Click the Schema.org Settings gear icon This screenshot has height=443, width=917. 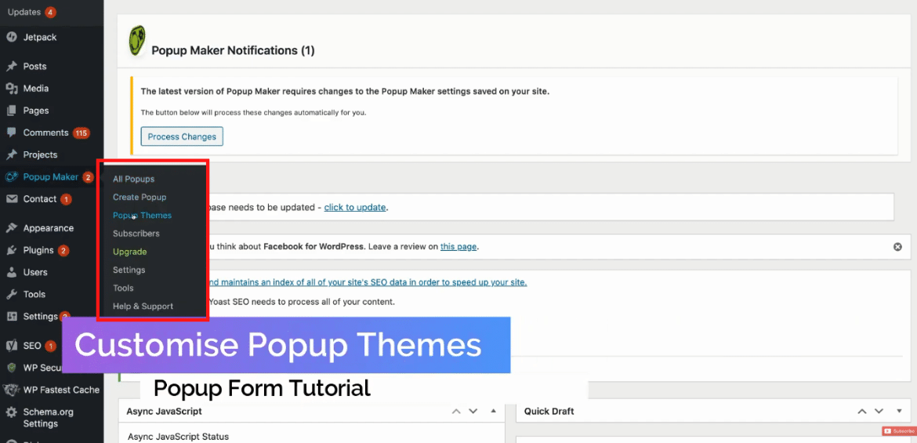(x=12, y=412)
